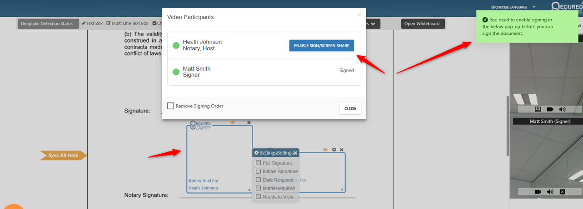Click Enable Sign/Screen Share button
This screenshot has height=209, width=583.
(x=321, y=46)
